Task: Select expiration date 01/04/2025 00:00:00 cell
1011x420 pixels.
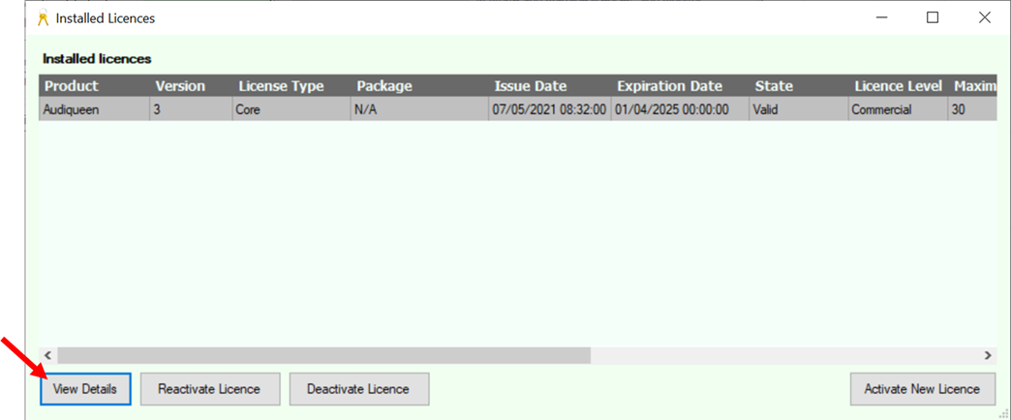Action: 680,109
